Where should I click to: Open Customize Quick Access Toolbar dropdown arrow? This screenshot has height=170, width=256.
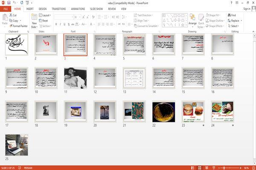[32, 3]
